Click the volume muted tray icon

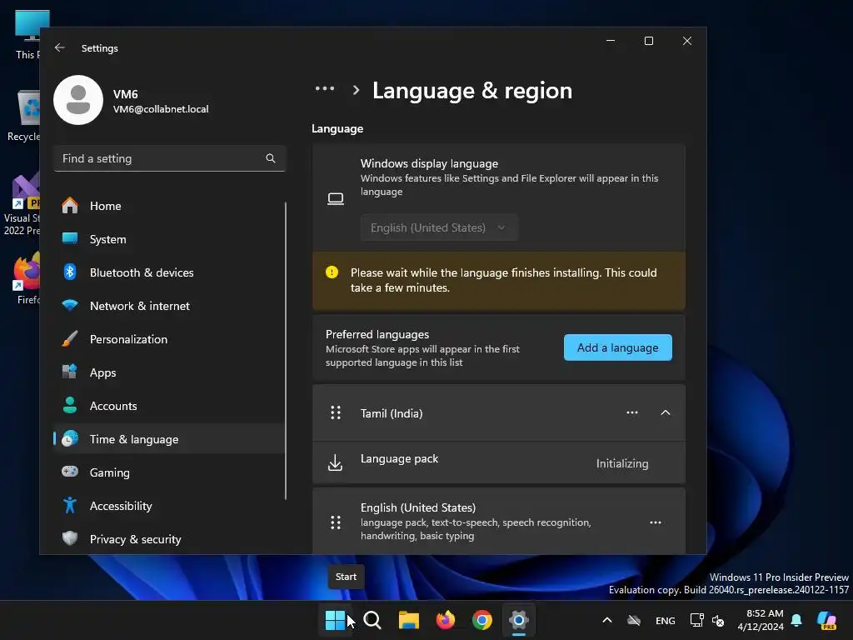[719, 620]
